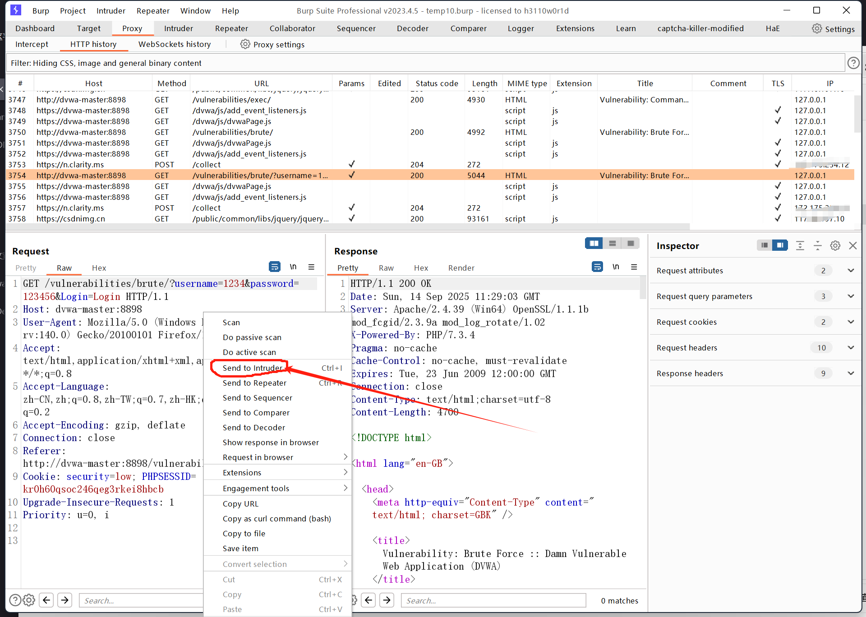
Task: Open WebSockets history sub-tab
Action: 175,44
